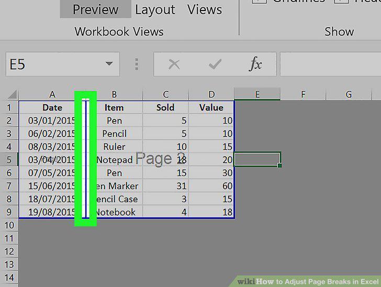Screen dimensions: 381x287
Task: Click the Enter checkmark icon in formula bar
Action: click(x=215, y=64)
